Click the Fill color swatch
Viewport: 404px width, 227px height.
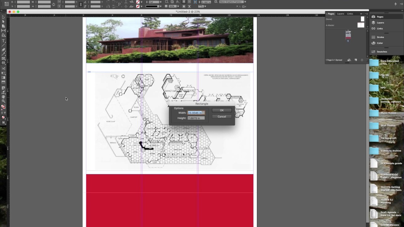click(3, 105)
